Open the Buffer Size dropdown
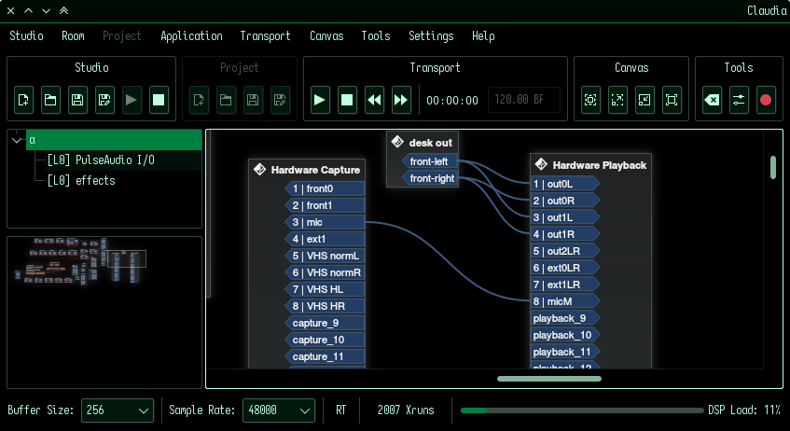This screenshot has width=790, height=431. point(118,410)
